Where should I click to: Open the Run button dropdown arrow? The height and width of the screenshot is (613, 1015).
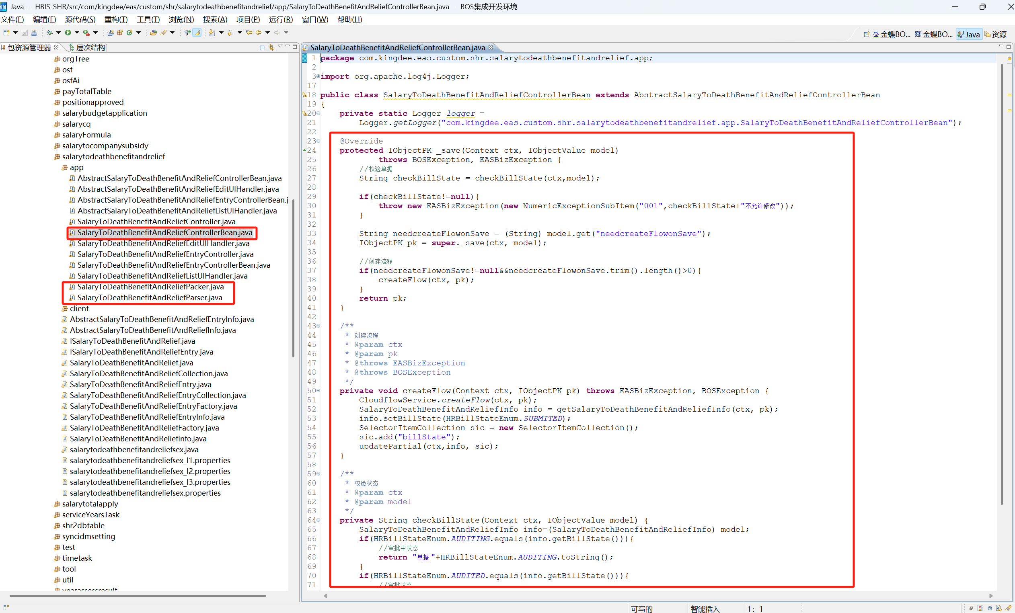point(77,33)
